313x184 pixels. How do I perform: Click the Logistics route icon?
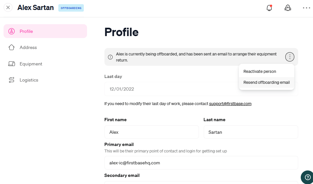click(x=12, y=80)
